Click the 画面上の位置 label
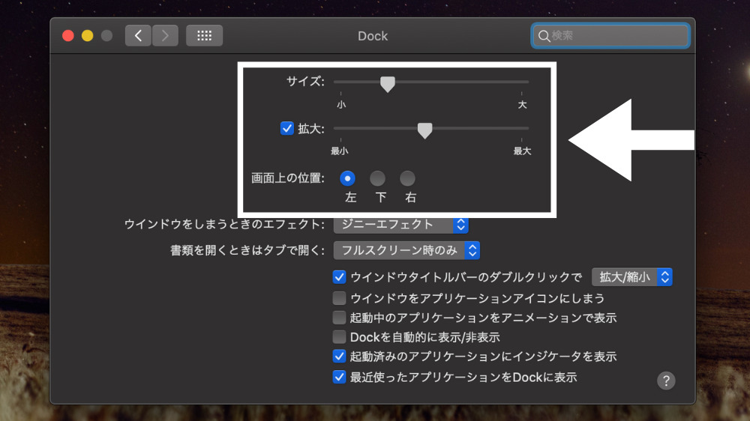The height and width of the screenshot is (421, 750). [288, 178]
